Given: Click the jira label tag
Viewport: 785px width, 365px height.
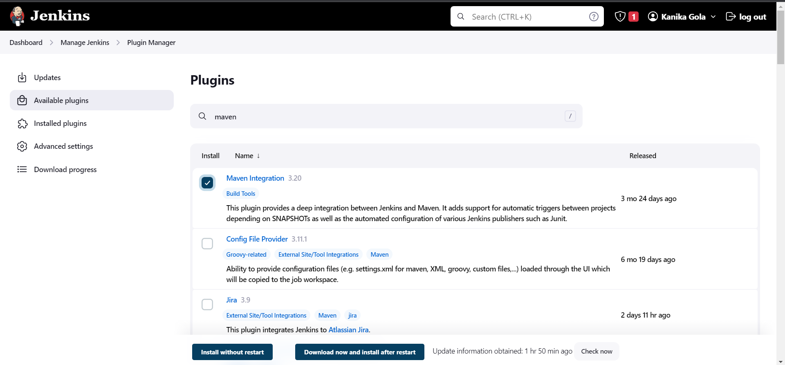Looking at the screenshot, I should click(352, 316).
